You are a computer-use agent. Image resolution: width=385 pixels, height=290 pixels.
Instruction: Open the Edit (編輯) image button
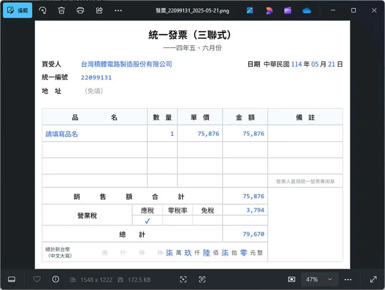click(x=17, y=10)
